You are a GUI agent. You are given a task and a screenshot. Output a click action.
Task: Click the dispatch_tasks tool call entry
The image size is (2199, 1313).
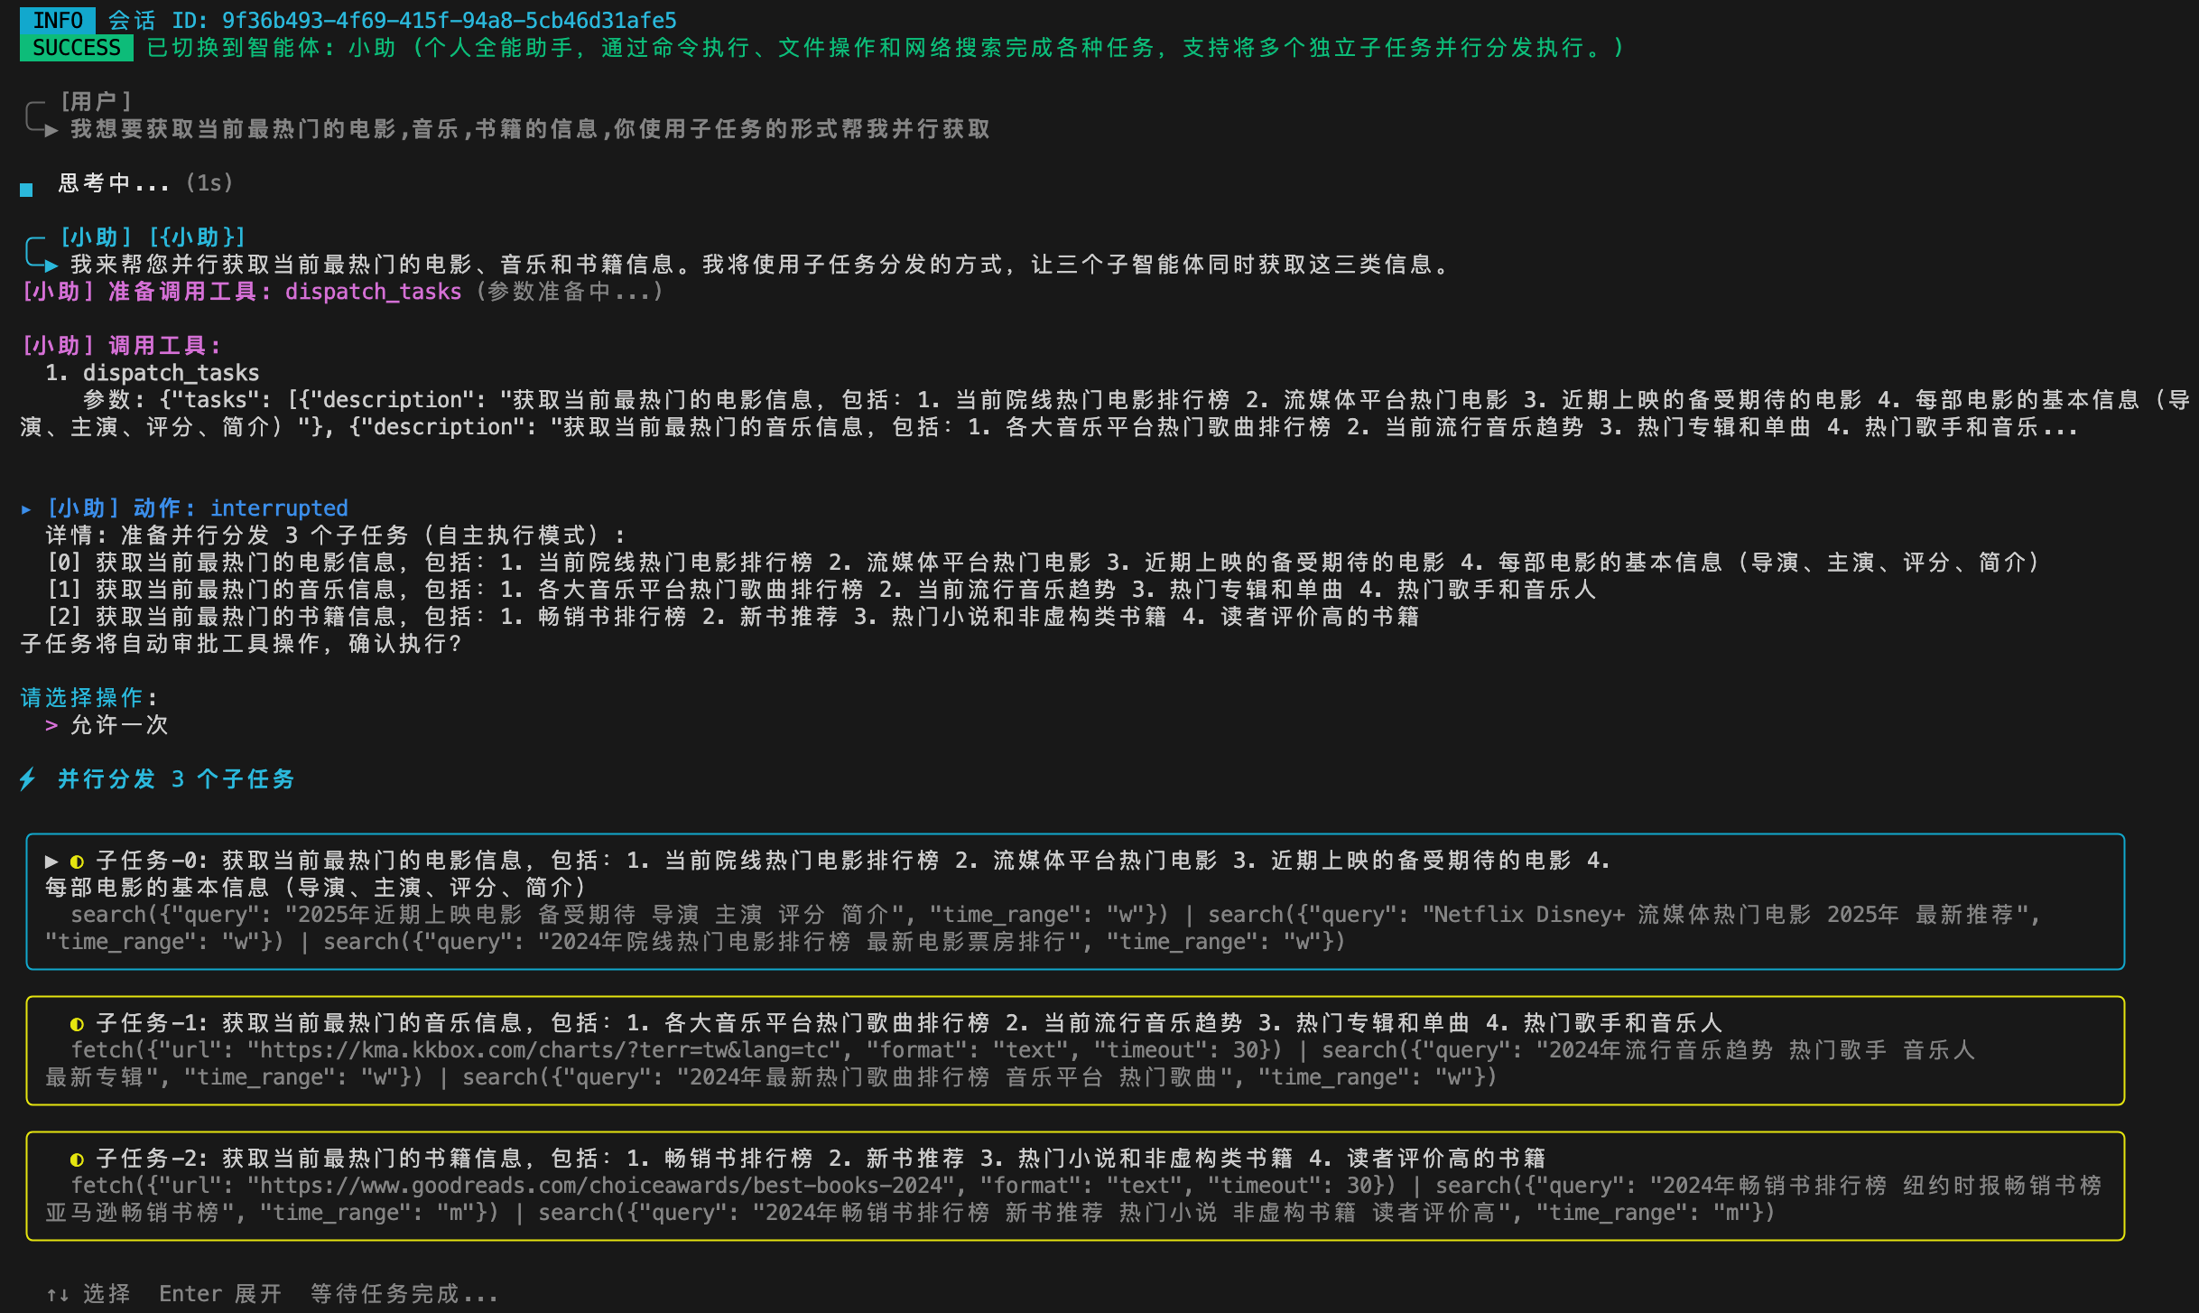point(171,373)
